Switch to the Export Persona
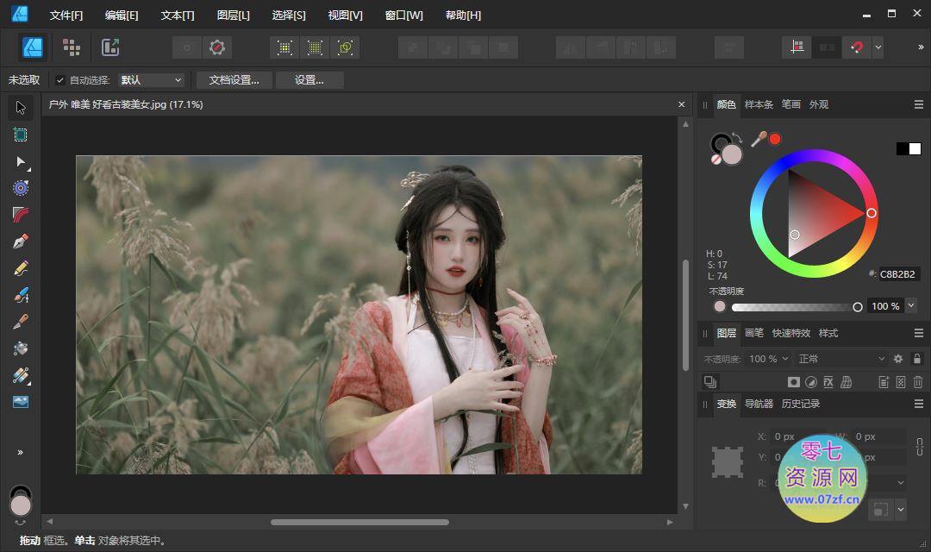The width and height of the screenshot is (931, 552). coord(110,47)
